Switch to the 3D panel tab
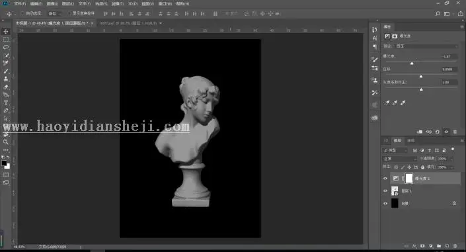Viewport: 466px width, 252px height. (386, 140)
